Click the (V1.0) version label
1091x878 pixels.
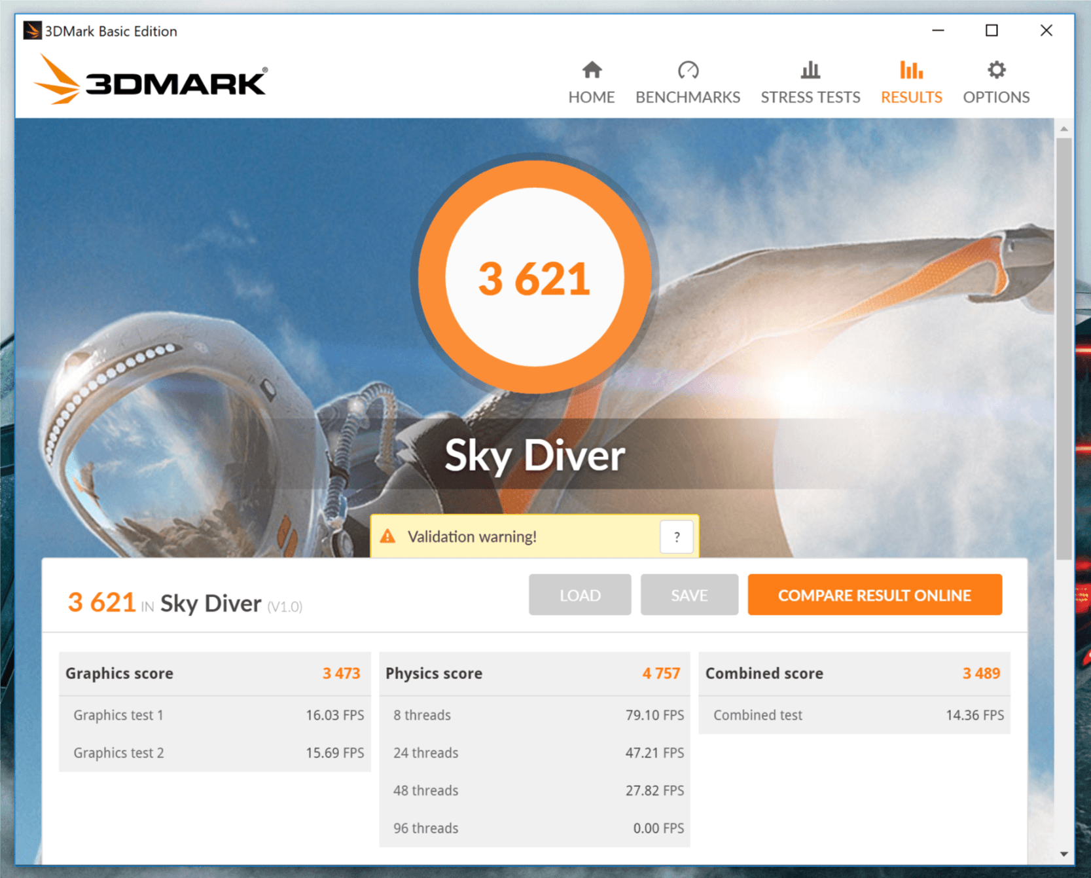click(x=285, y=607)
